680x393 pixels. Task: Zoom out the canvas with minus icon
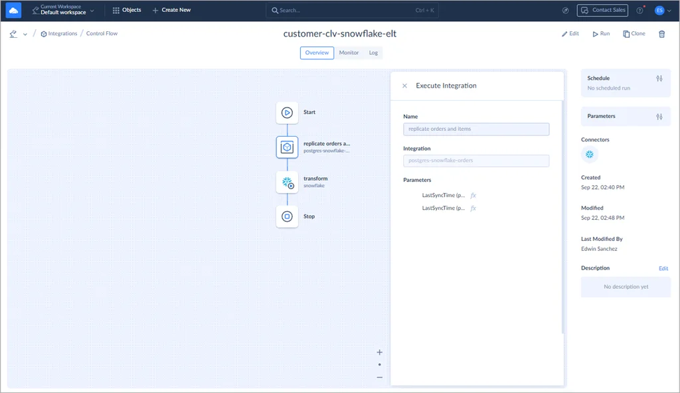click(379, 377)
